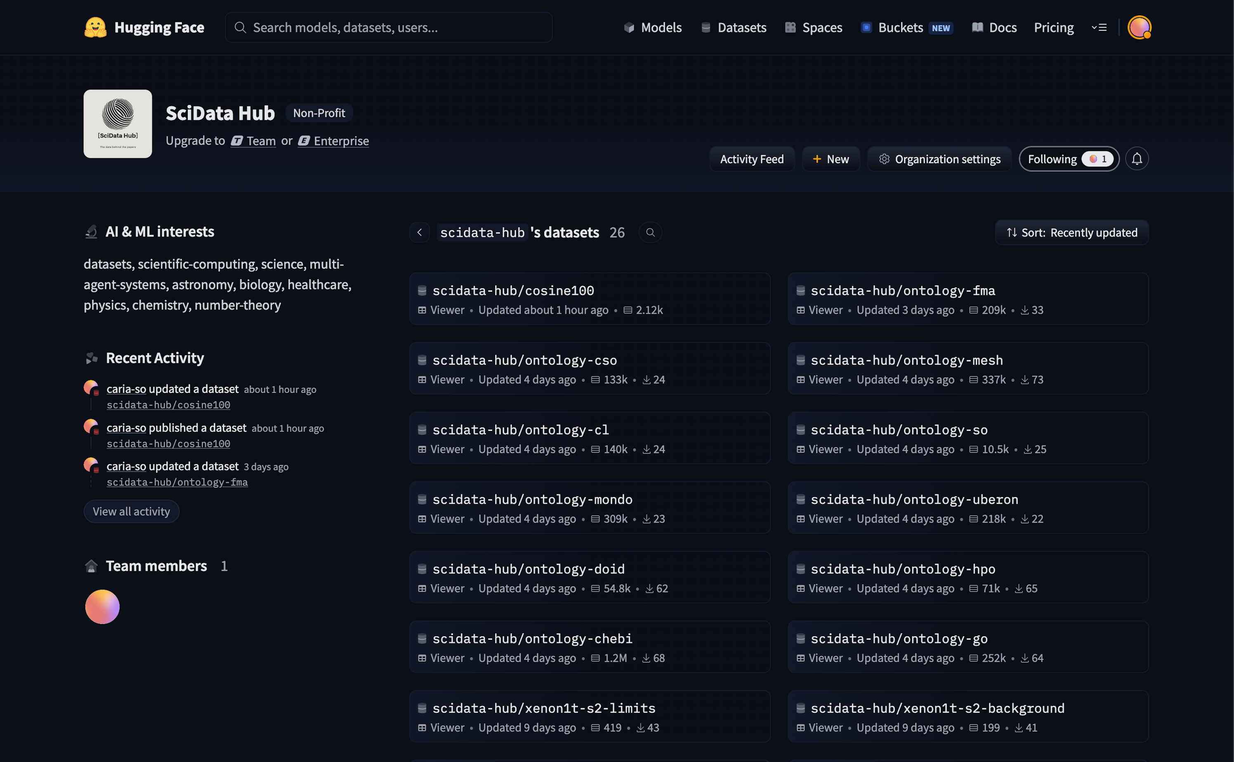Open the scidata-hub/cosine100 link under caria-so published

click(x=168, y=443)
